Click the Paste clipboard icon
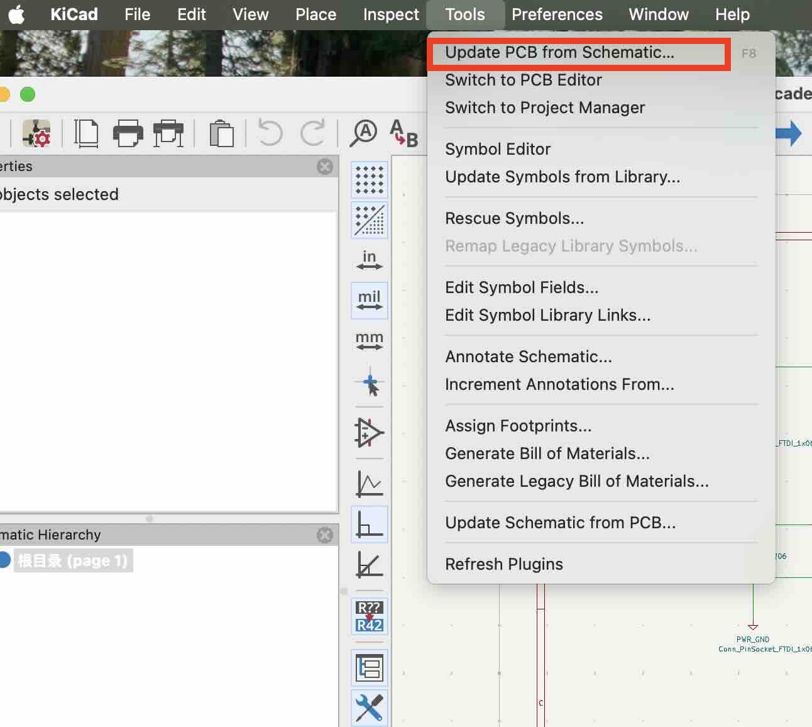 [x=221, y=133]
